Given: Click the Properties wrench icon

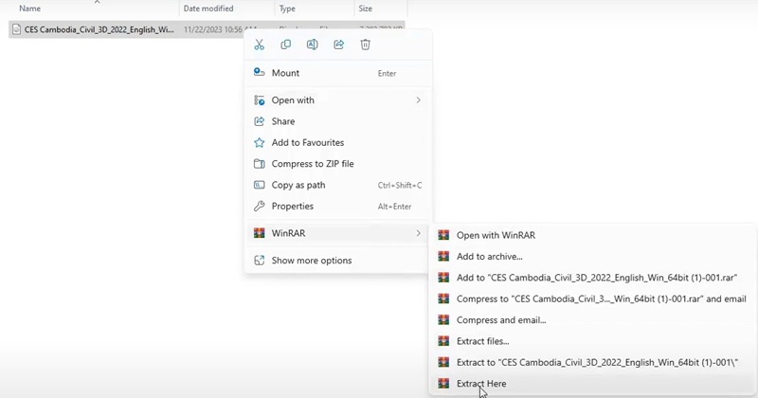Looking at the screenshot, I should 259,207.
